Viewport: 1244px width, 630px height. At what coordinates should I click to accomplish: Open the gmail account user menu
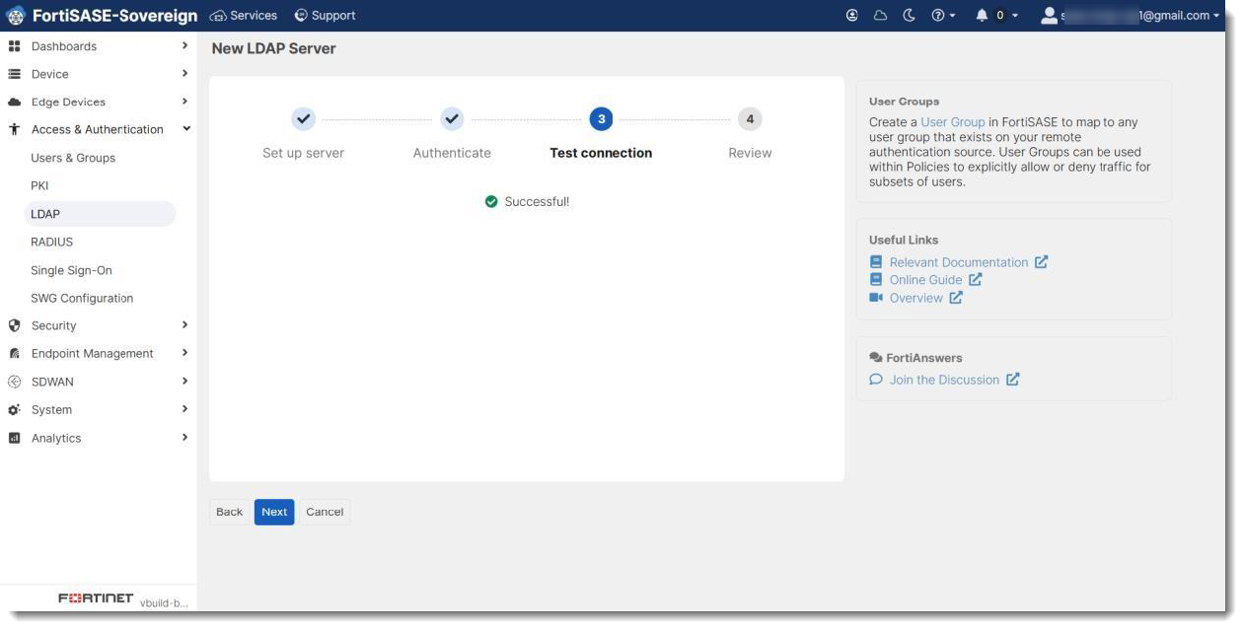[1131, 16]
